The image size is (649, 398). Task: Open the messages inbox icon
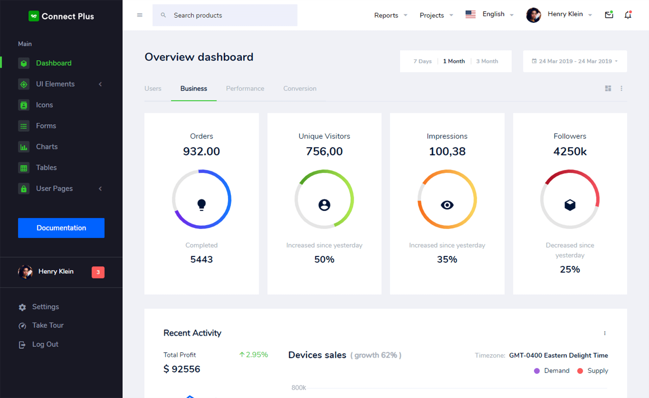tap(608, 15)
